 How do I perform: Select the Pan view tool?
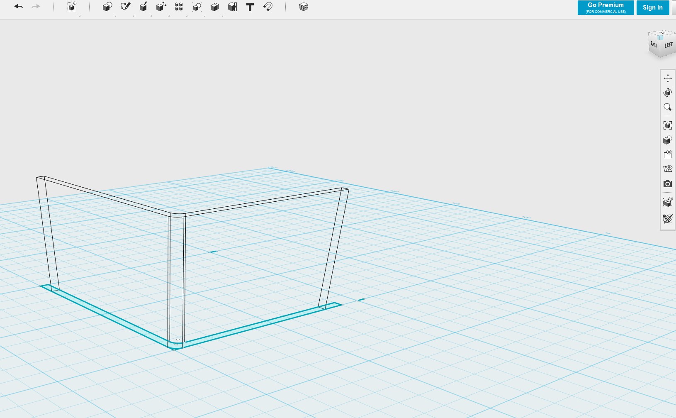[x=668, y=78]
